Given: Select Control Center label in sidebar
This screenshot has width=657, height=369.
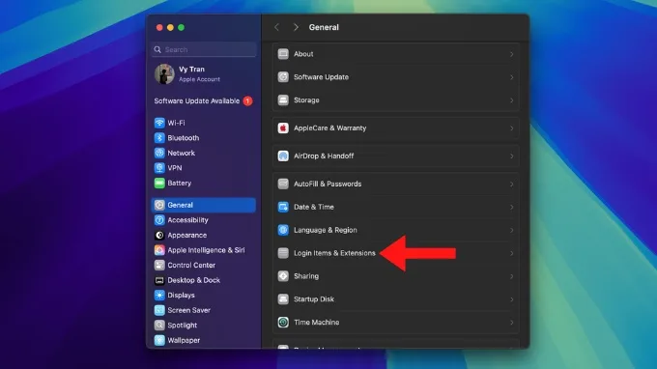Looking at the screenshot, I should (191, 265).
